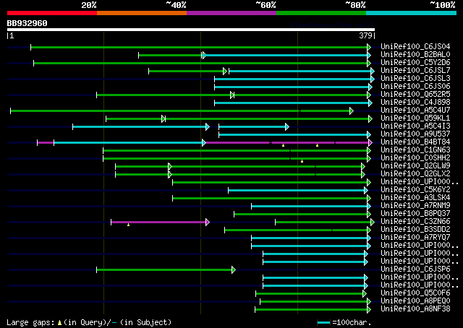Open the UniRef100_C6JS06 hit

tap(415, 87)
